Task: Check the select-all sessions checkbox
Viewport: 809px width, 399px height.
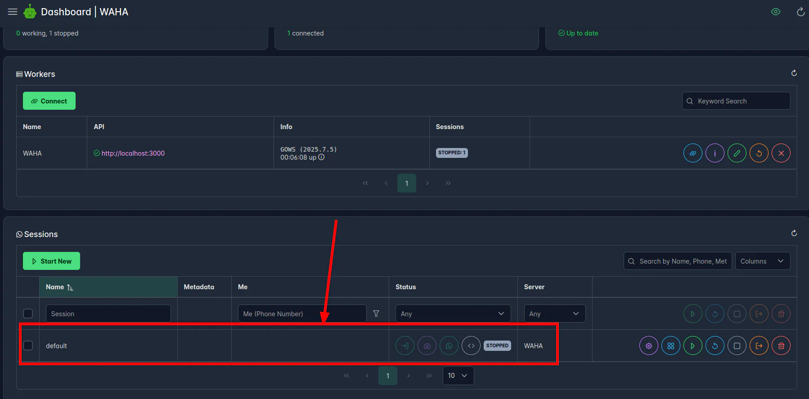Action: [28, 314]
